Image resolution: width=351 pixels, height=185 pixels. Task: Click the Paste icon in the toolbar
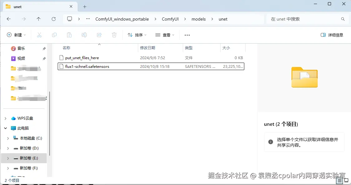tap(69, 35)
